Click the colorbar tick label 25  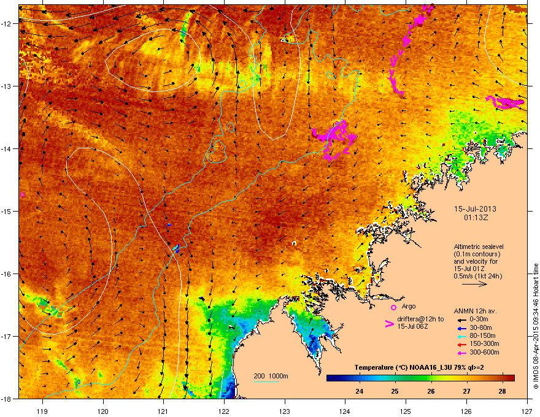click(395, 391)
